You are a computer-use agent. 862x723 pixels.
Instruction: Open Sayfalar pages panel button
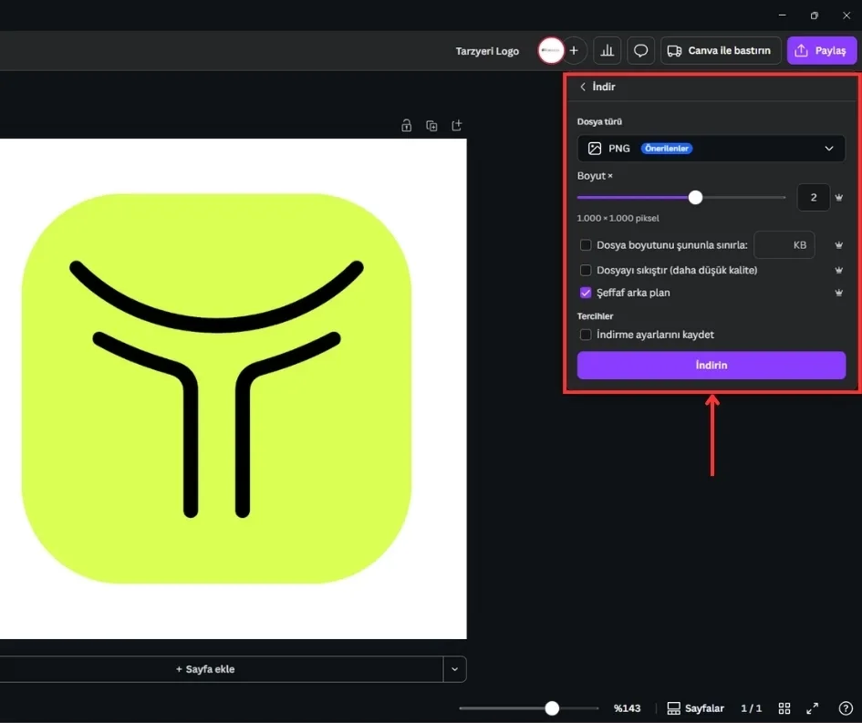[695, 708]
